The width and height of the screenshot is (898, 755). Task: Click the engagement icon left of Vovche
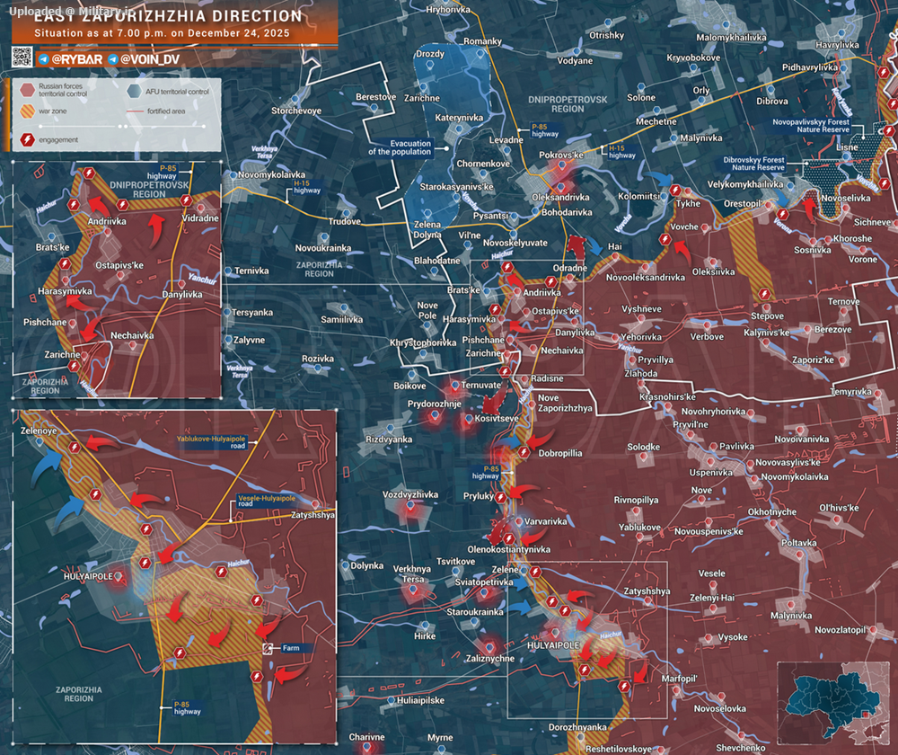[664, 239]
